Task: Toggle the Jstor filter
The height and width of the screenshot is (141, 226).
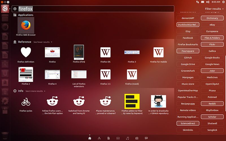Action: [212, 71]
